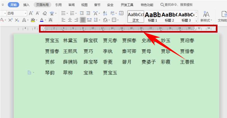Toggle justified alignment button
Screen dimensions: 227x118
pos(83,20)
